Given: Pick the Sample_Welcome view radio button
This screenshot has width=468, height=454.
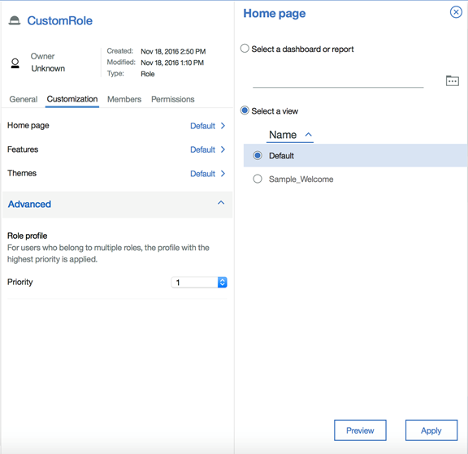Looking at the screenshot, I should [x=258, y=179].
